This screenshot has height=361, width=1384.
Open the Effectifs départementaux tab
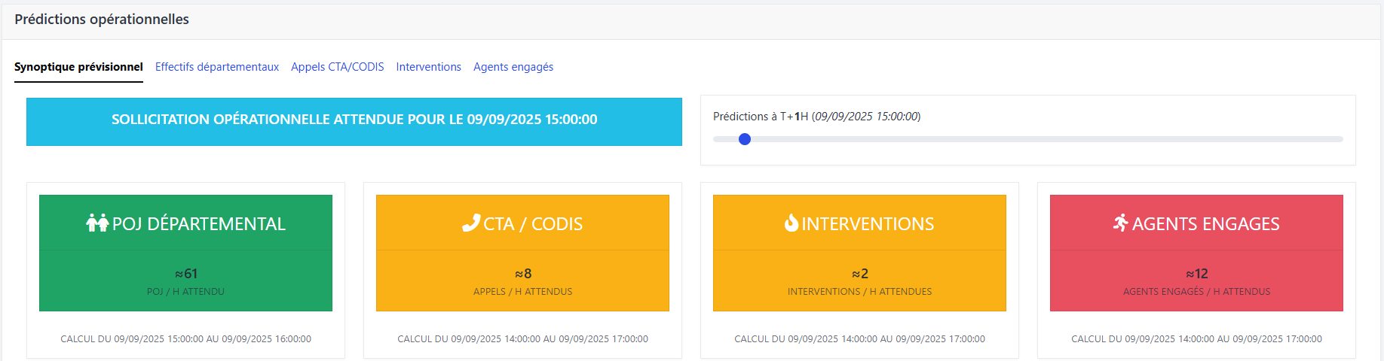tap(217, 67)
